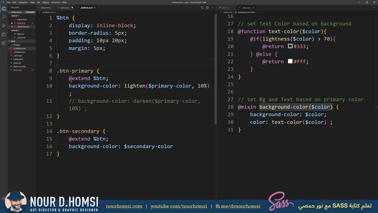Click 'lightness($color)' condition on line 19
This screenshot has height=213, width=378.
[288, 39]
